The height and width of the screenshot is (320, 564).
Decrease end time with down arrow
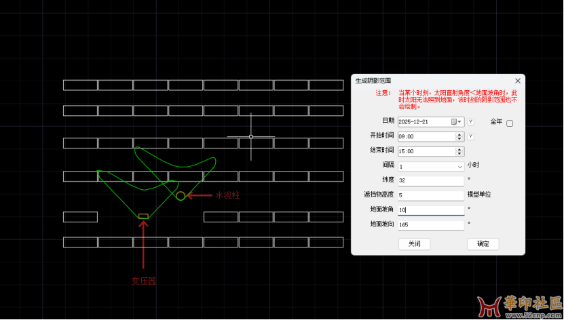(x=459, y=153)
